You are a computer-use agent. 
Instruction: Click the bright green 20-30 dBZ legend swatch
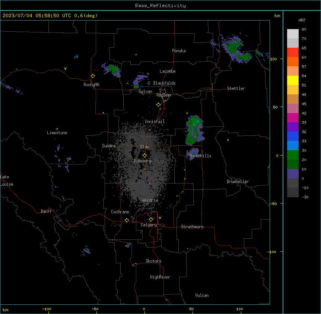click(293, 155)
